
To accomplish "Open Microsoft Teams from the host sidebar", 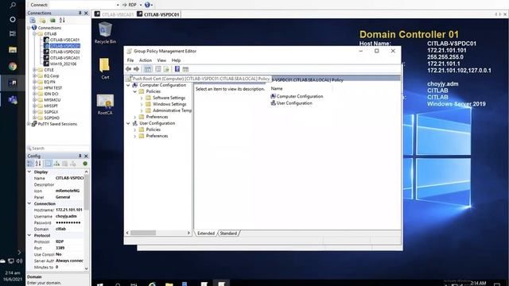I will (13, 100).
